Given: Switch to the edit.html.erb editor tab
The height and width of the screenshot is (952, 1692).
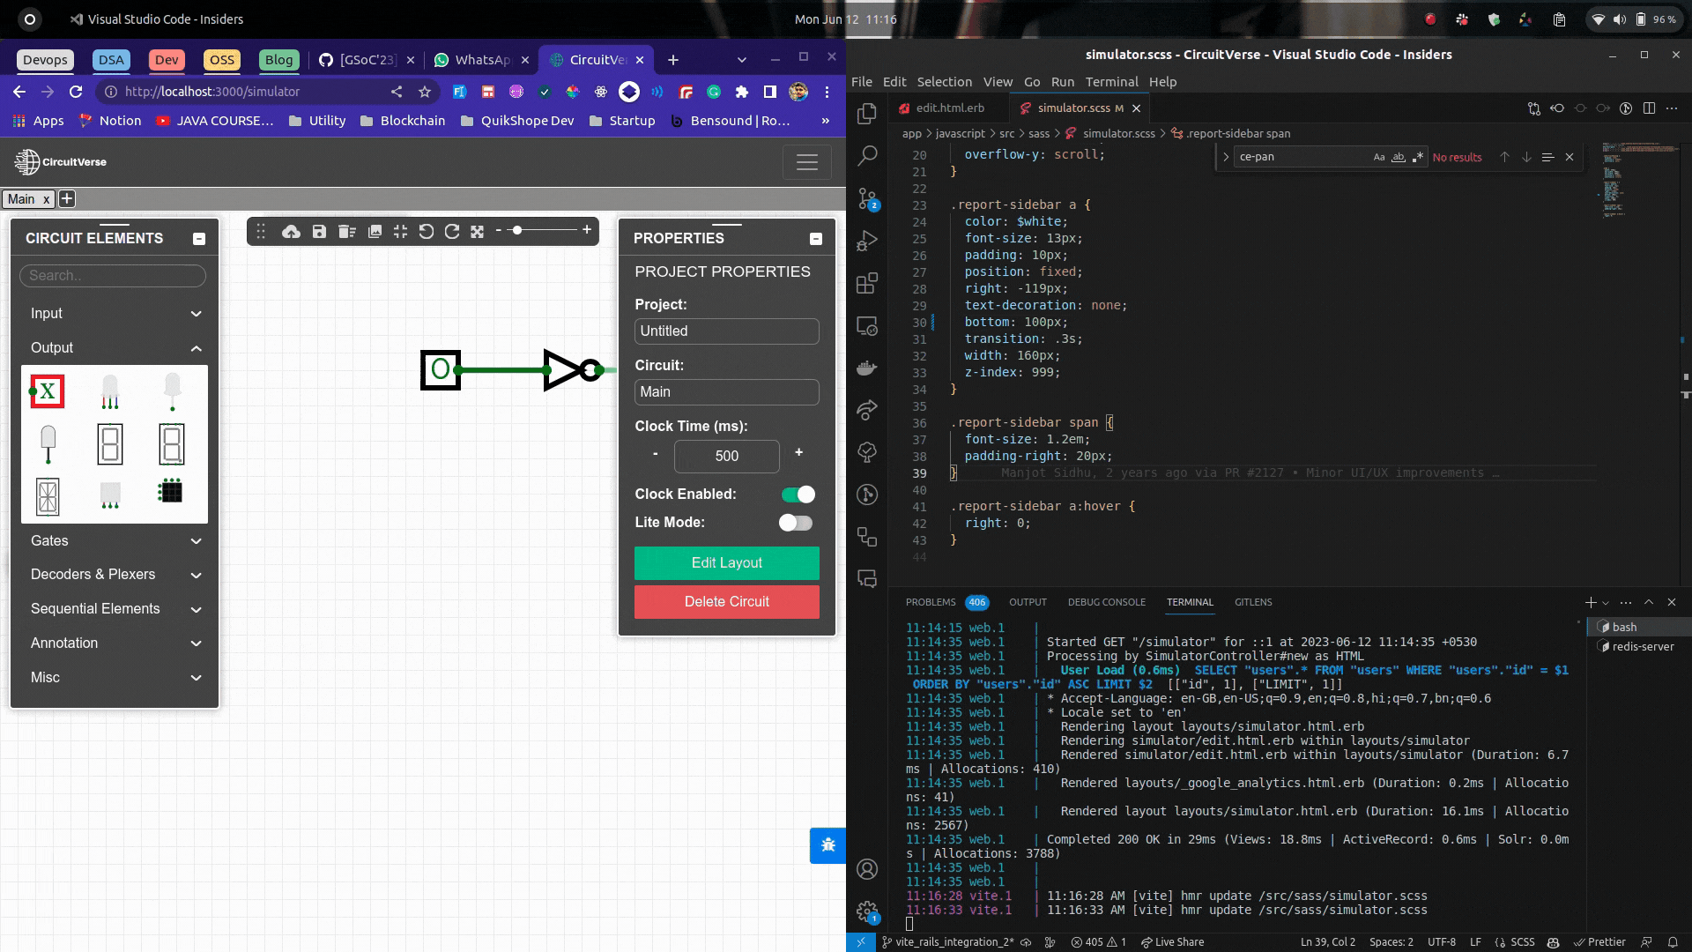Looking at the screenshot, I should pyautogui.click(x=949, y=108).
